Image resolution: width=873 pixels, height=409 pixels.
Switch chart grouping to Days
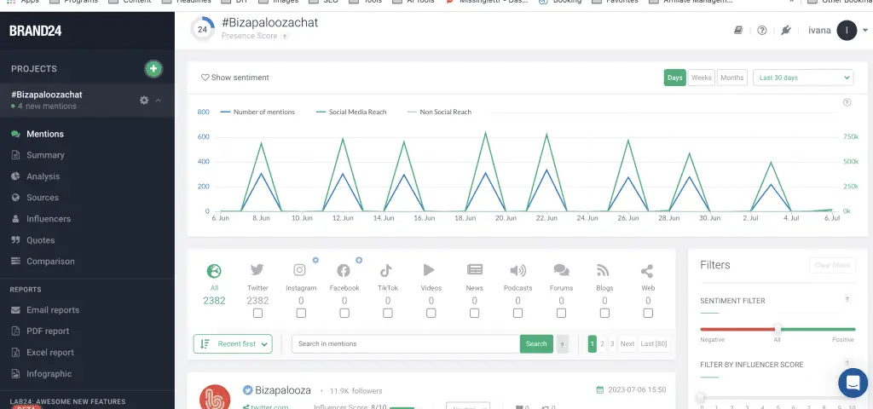click(675, 78)
